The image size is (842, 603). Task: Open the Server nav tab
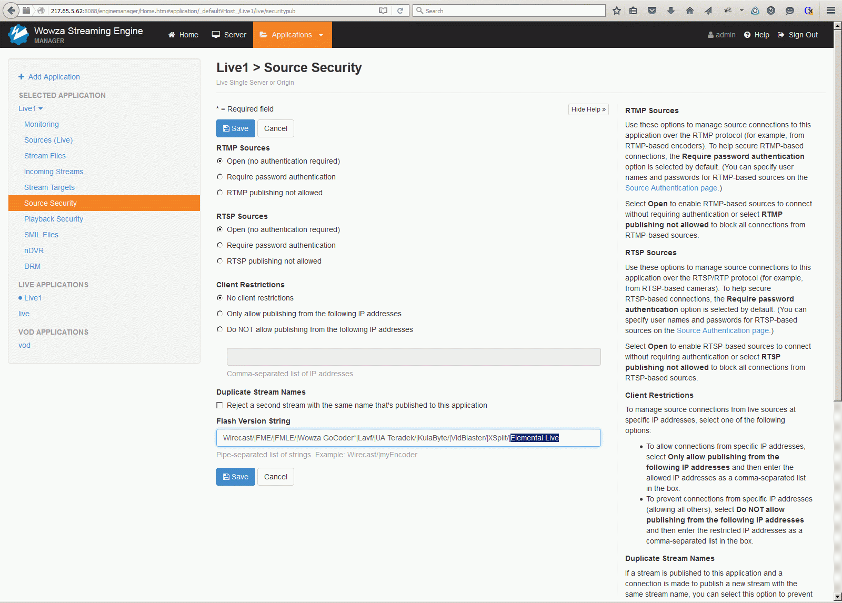click(x=229, y=35)
